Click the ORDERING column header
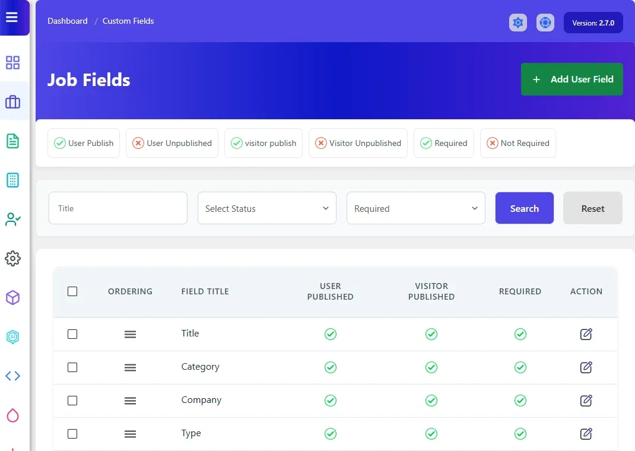Screen dimensions: 635x451 click(x=130, y=291)
